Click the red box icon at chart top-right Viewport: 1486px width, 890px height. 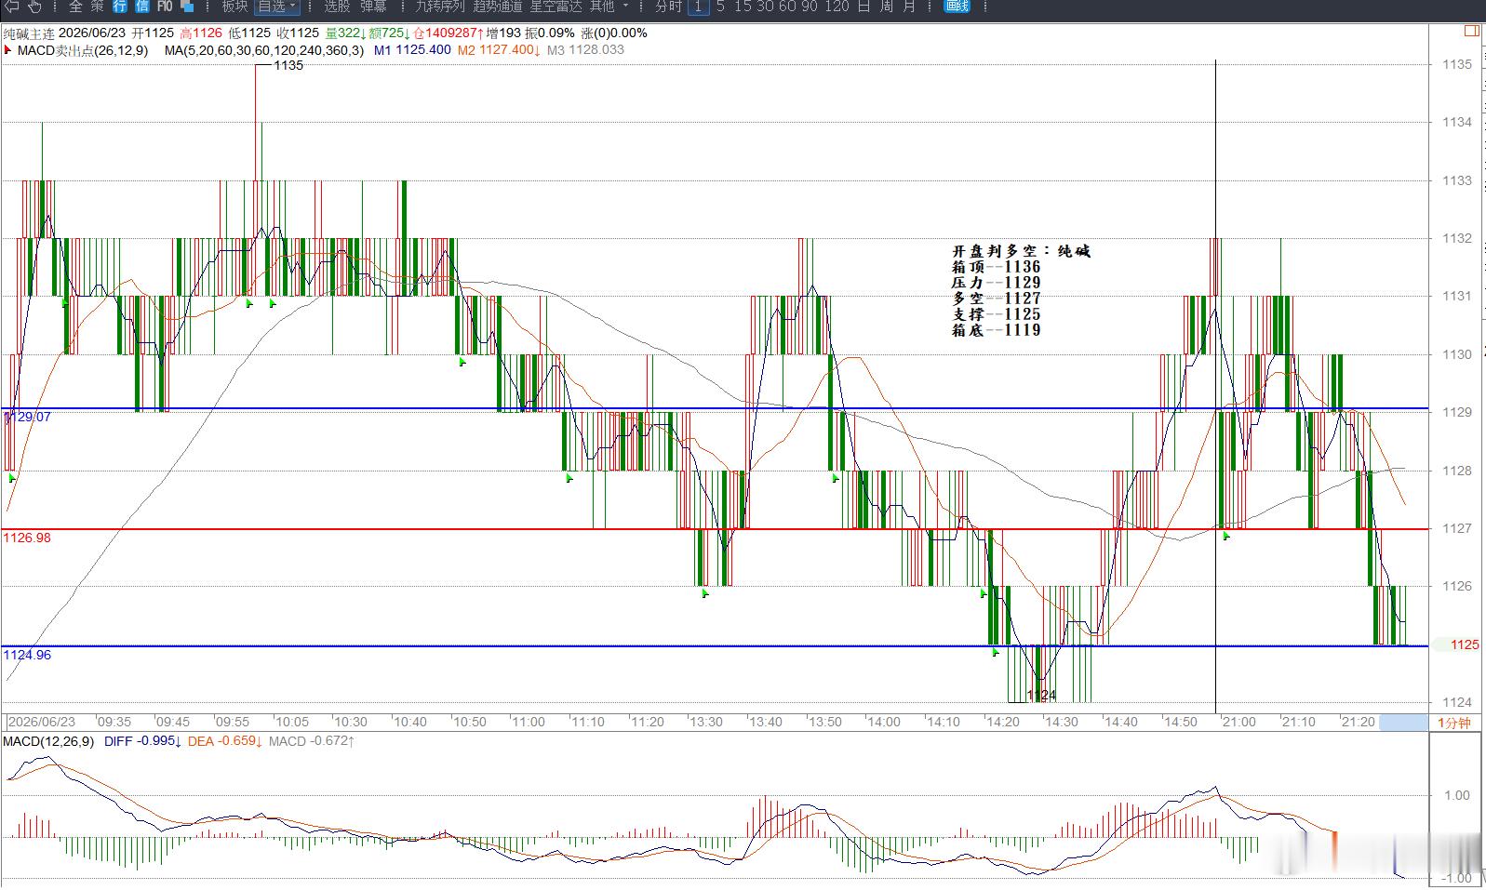pyautogui.click(x=1471, y=31)
